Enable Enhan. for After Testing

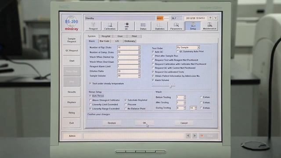point(201,102)
